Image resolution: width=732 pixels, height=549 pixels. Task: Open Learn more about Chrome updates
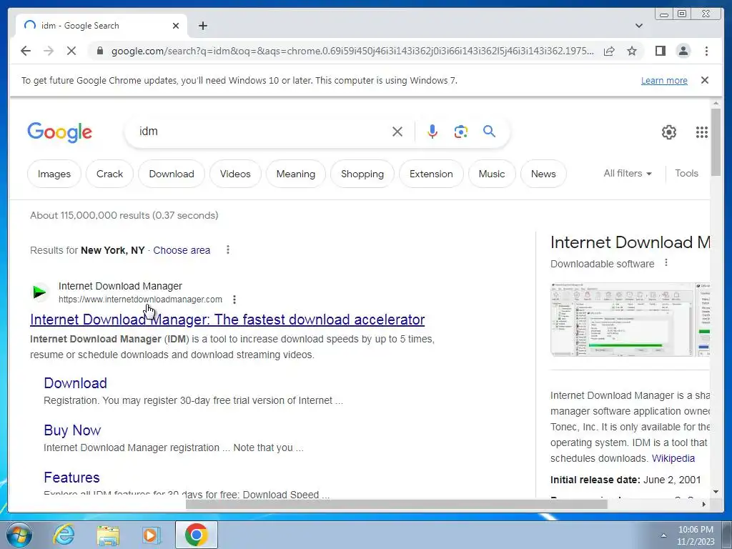(x=664, y=80)
